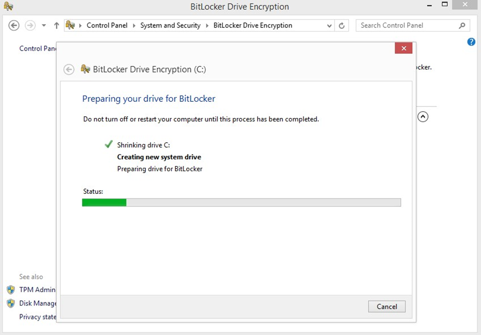This screenshot has height=335, width=481.
Task: Collapse the drive section chevron
Action: click(x=423, y=117)
